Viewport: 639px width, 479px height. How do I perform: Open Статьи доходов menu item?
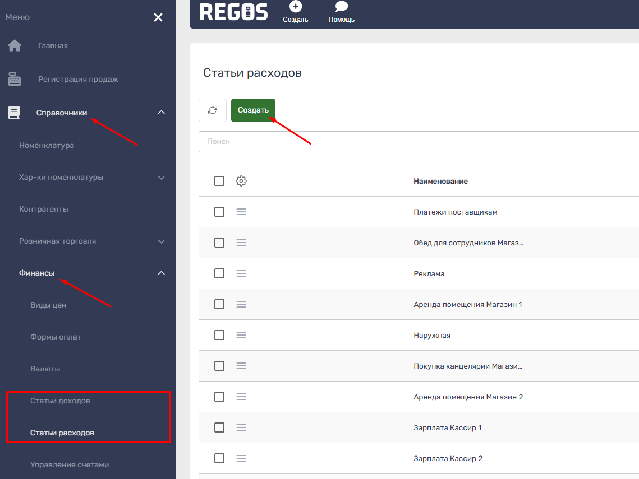tap(60, 401)
